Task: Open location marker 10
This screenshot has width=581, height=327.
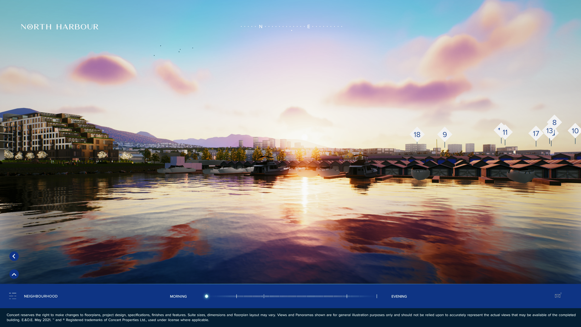Action: [x=575, y=131]
